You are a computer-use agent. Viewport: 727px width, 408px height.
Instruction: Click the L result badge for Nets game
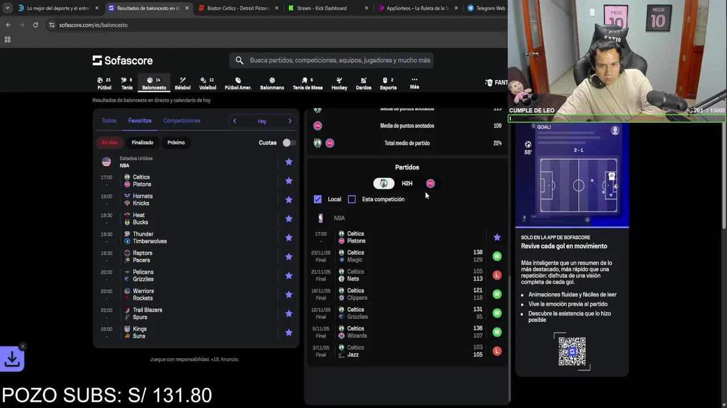coord(497,275)
